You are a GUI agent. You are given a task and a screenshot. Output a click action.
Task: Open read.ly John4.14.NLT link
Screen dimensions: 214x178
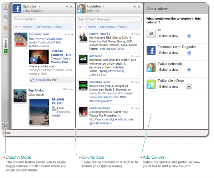coord(107,73)
